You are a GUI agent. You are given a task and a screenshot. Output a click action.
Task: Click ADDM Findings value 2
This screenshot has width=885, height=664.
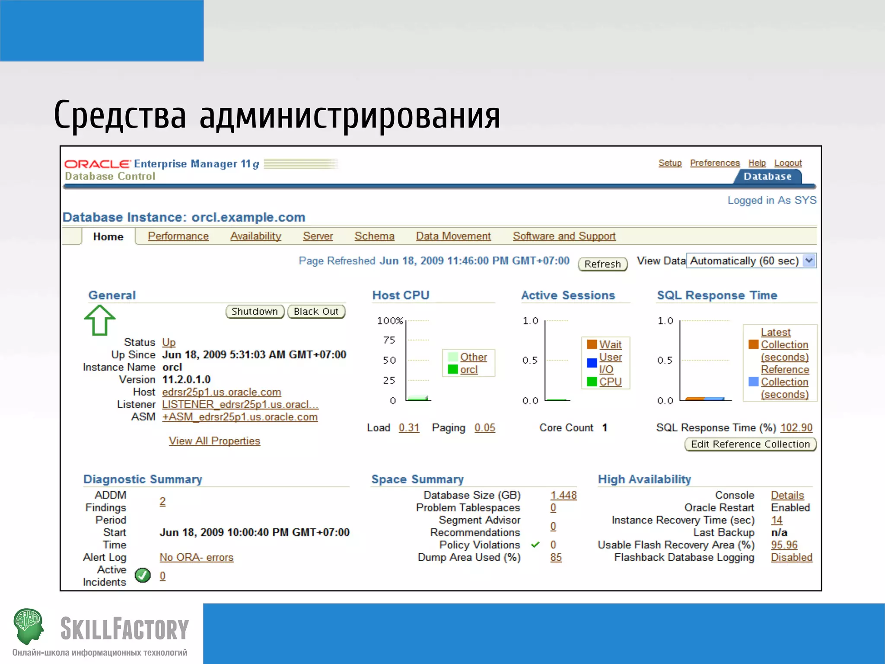pos(162,501)
